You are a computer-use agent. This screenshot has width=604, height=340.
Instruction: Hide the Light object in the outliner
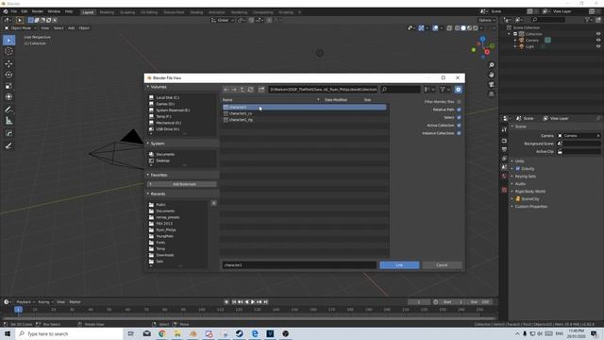click(598, 46)
